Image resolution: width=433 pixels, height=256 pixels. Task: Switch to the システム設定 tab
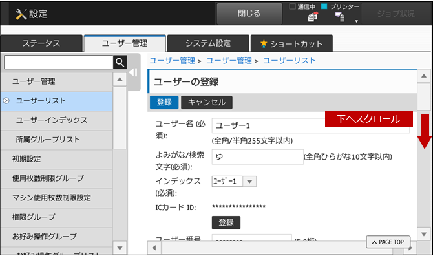tap(208, 43)
